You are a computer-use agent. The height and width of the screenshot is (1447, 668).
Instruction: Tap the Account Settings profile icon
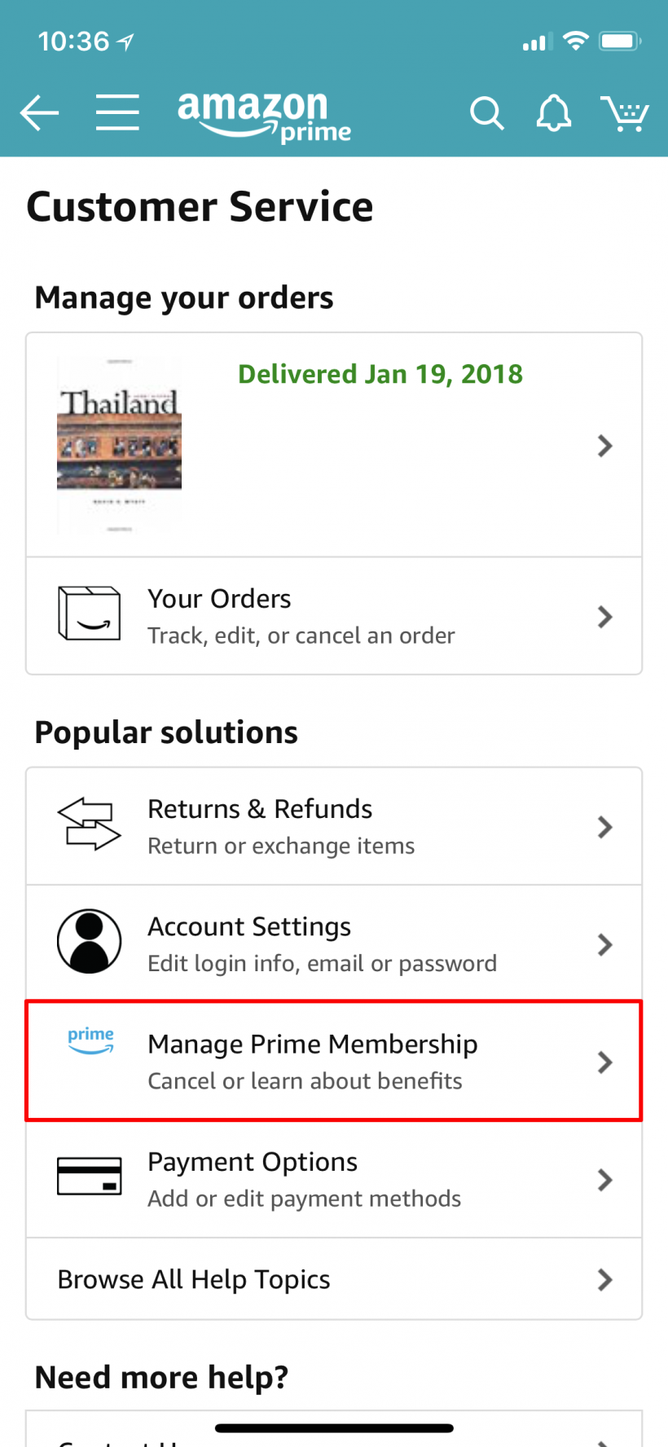(89, 941)
